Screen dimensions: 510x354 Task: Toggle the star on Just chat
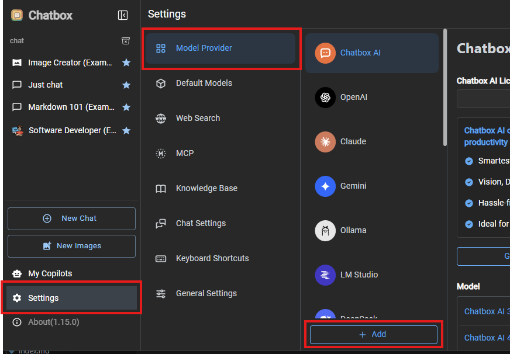click(x=126, y=85)
